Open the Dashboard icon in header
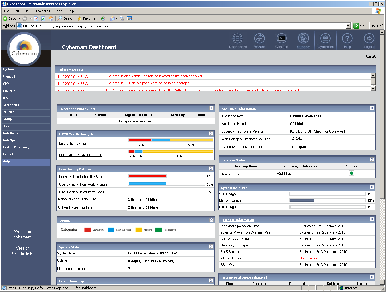Image resolution: width=386 pixels, height=292 pixels. tap(238, 41)
